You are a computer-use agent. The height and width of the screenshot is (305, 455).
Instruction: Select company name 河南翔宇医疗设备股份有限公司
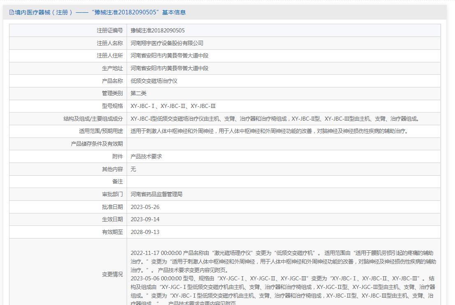point(167,43)
